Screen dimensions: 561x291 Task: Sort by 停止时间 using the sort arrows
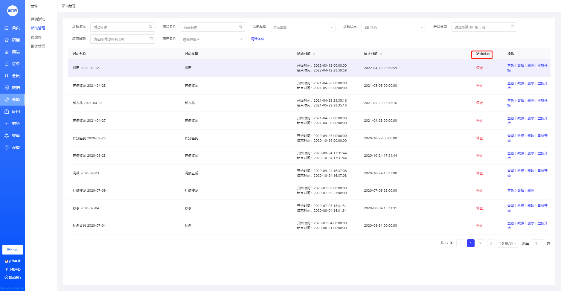(381, 54)
